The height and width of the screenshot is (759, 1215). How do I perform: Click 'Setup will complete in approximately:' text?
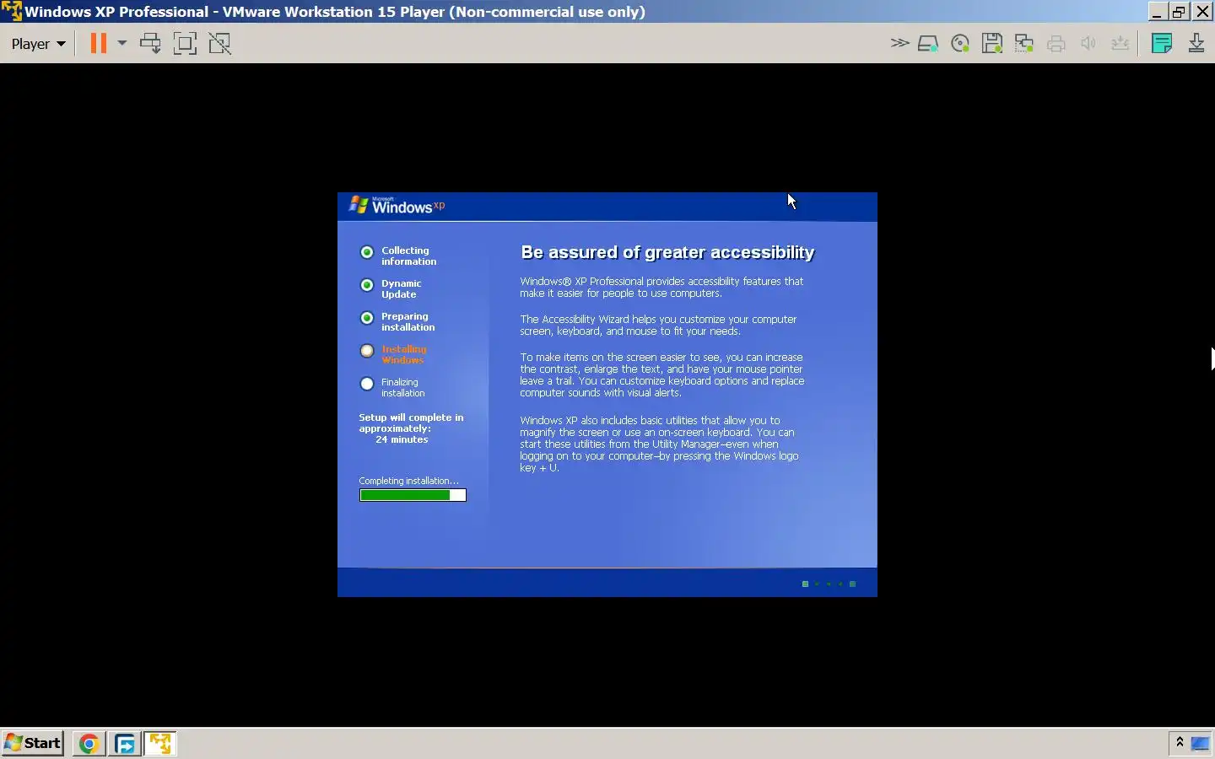tap(411, 423)
